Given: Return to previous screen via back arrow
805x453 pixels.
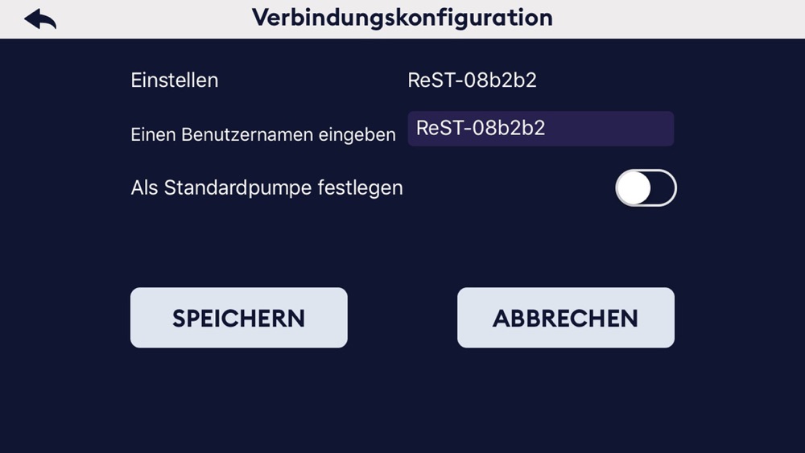Looking at the screenshot, I should 40,19.
